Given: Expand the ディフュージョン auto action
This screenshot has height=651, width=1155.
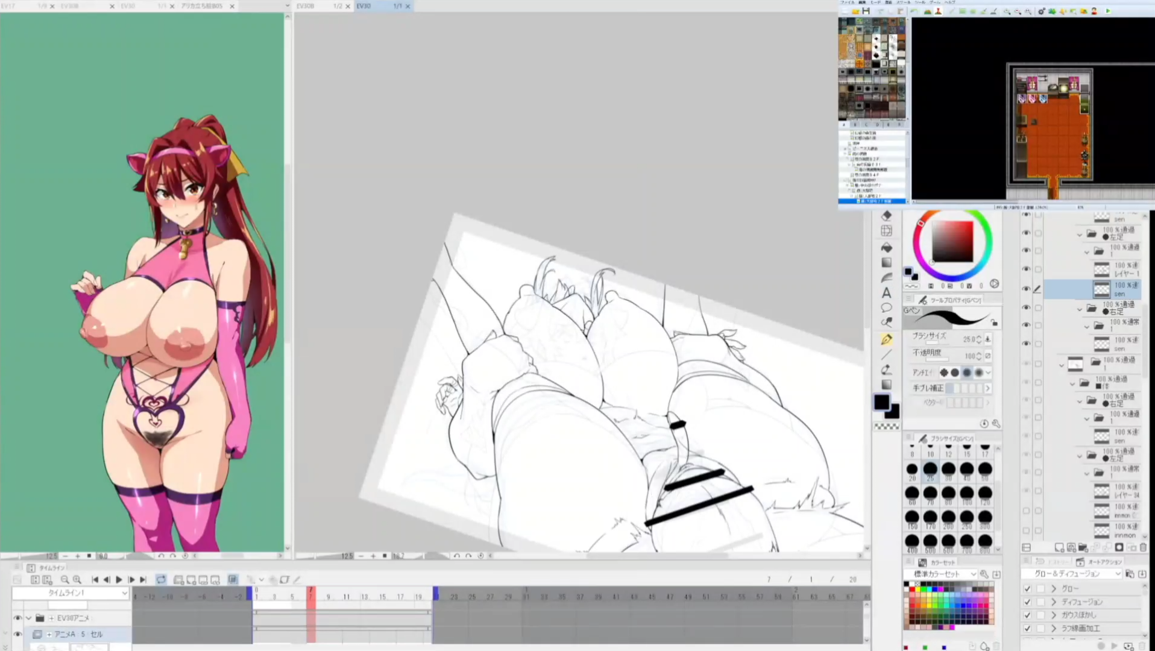Looking at the screenshot, I should pos(1054,602).
